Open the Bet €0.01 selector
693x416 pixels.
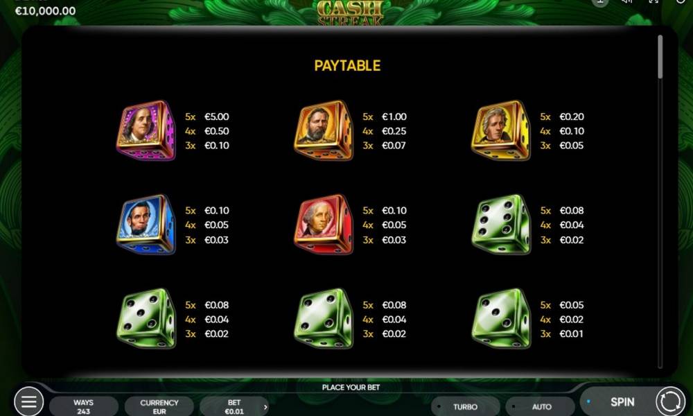(234, 406)
